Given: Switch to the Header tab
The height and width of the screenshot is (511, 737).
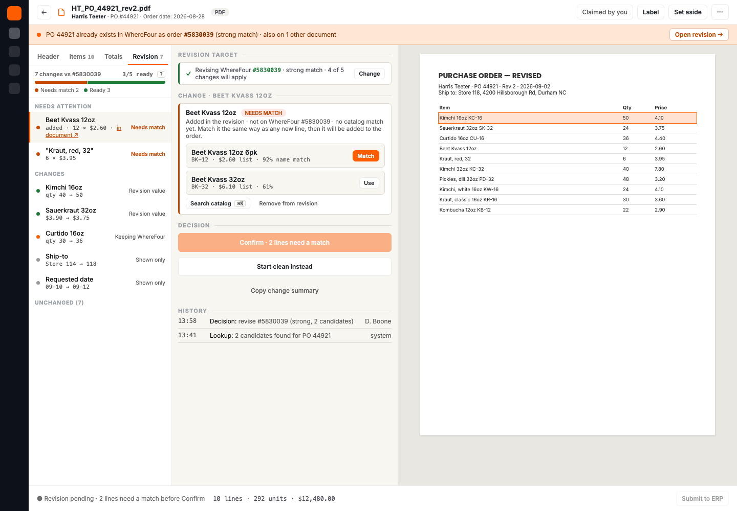Looking at the screenshot, I should tap(48, 57).
